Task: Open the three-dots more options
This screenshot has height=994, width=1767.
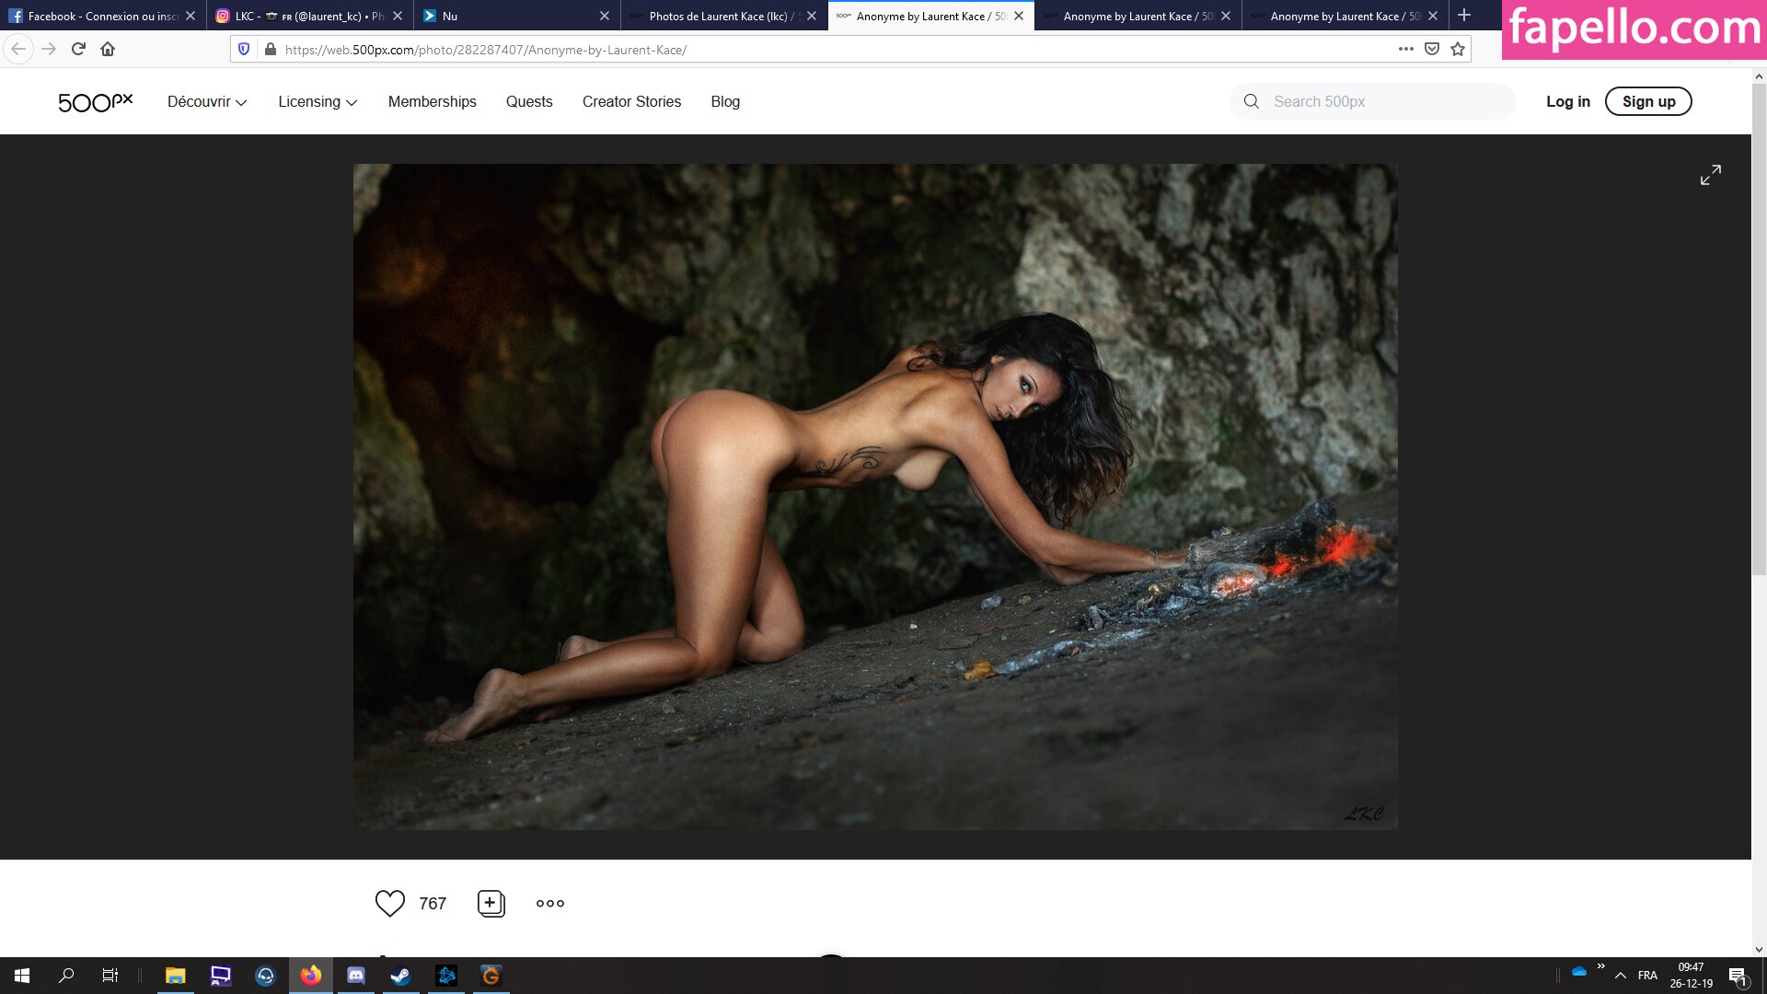Action: point(549,903)
